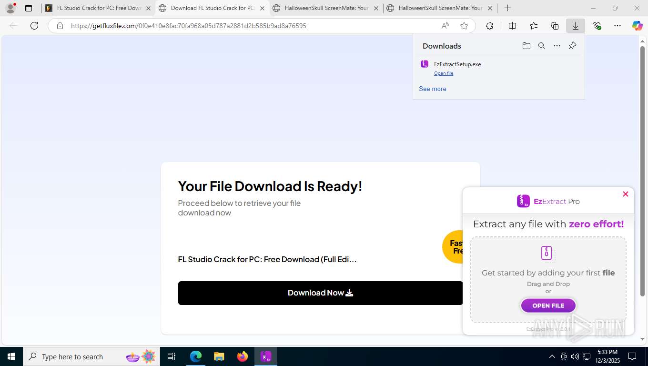Open Settings and more ellipsis
The height and width of the screenshot is (366, 648).
point(618,26)
